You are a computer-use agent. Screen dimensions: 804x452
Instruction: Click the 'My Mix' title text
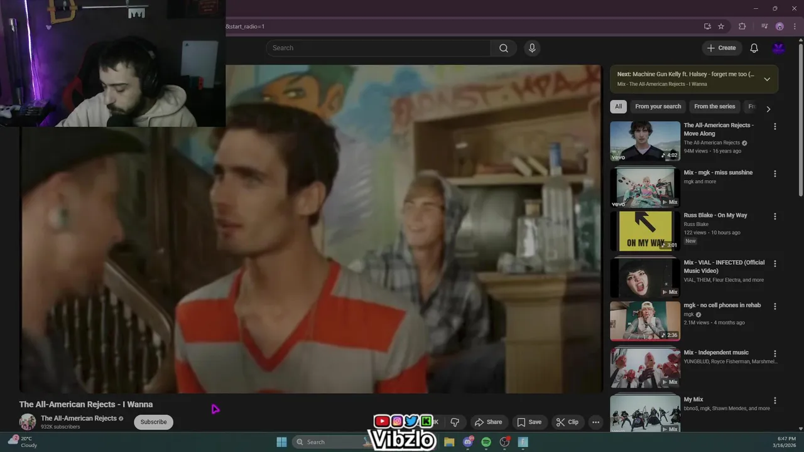[x=693, y=400]
